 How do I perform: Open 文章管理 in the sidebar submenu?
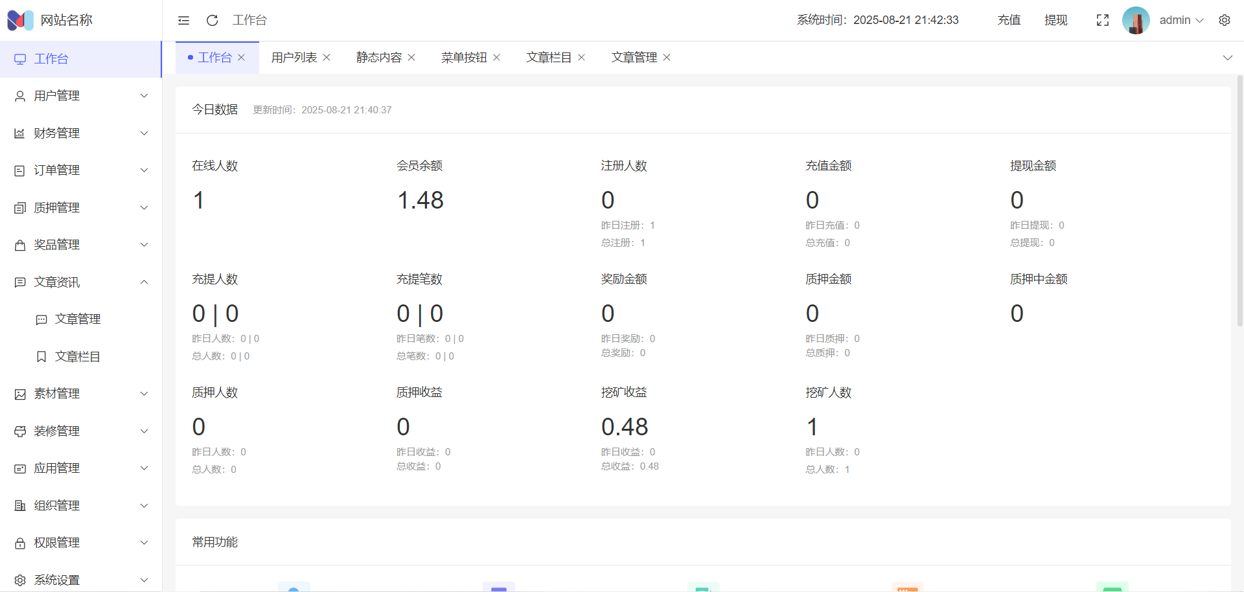click(x=78, y=319)
